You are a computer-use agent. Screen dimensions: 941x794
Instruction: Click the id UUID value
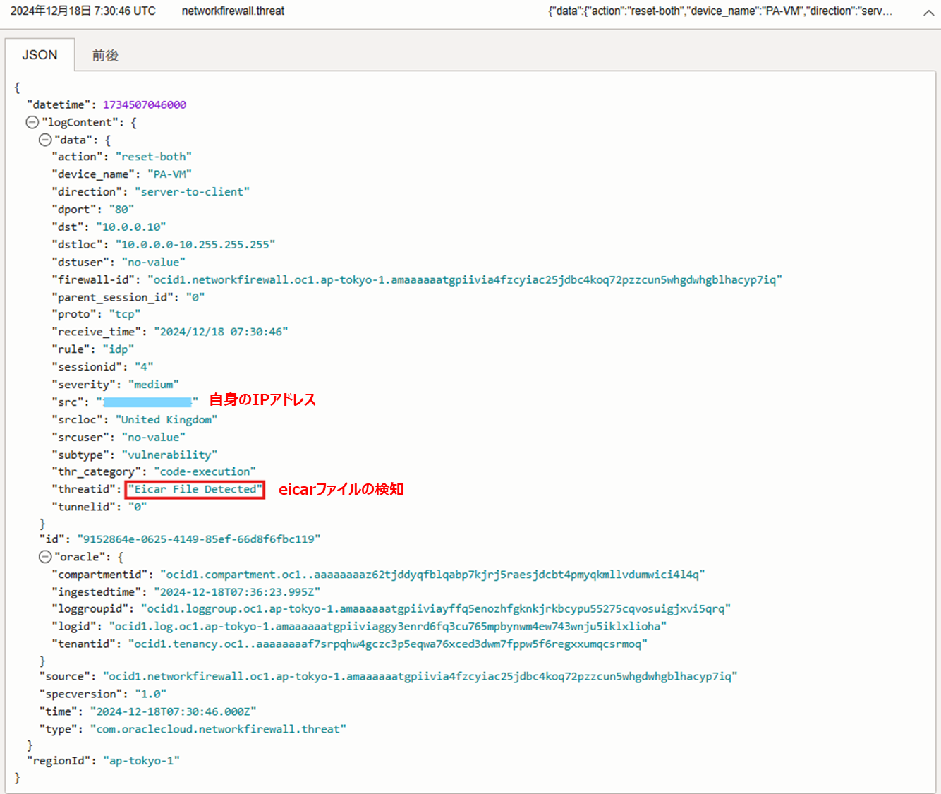[198, 539]
